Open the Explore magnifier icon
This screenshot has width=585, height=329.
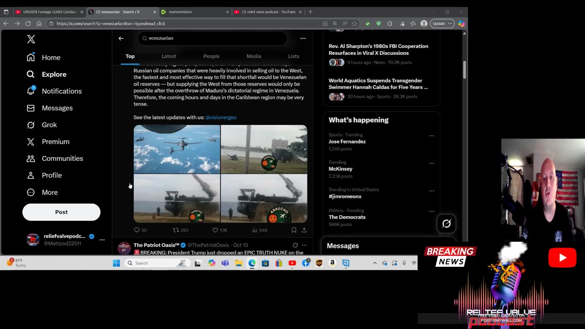point(31,74)
